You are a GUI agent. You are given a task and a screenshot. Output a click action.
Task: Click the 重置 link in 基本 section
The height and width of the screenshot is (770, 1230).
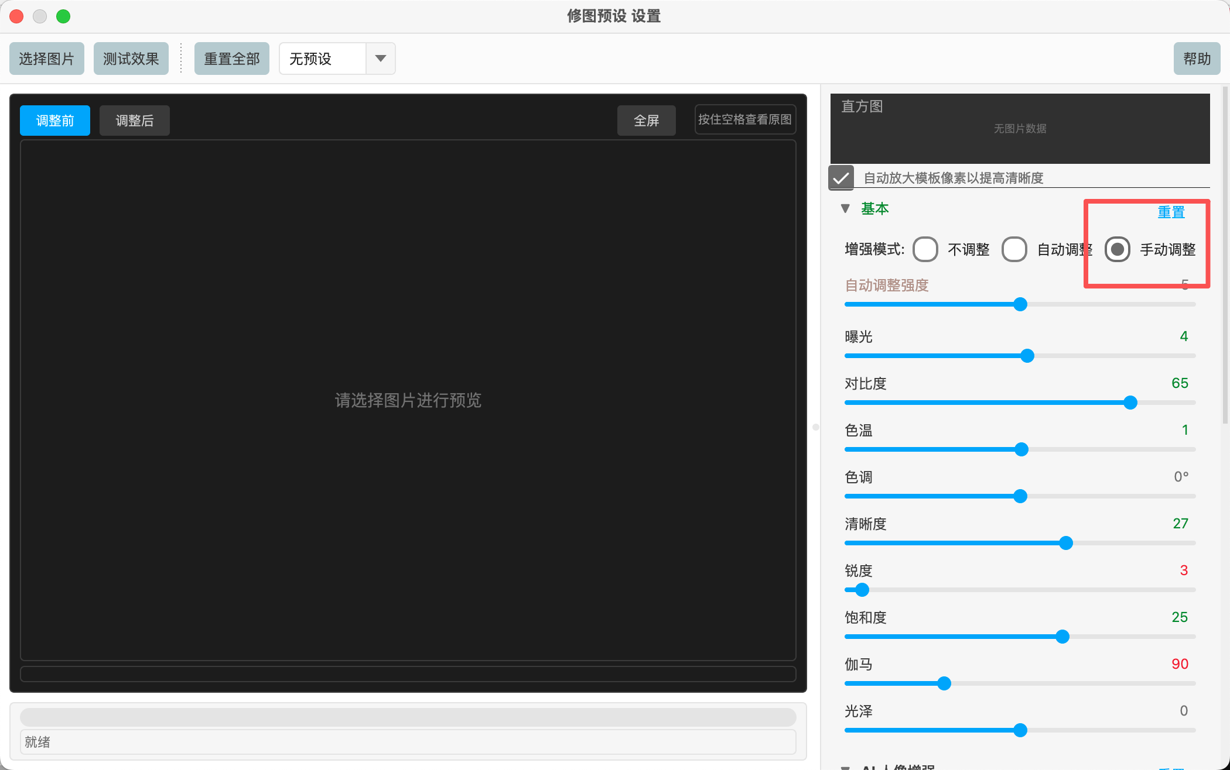1170,212
